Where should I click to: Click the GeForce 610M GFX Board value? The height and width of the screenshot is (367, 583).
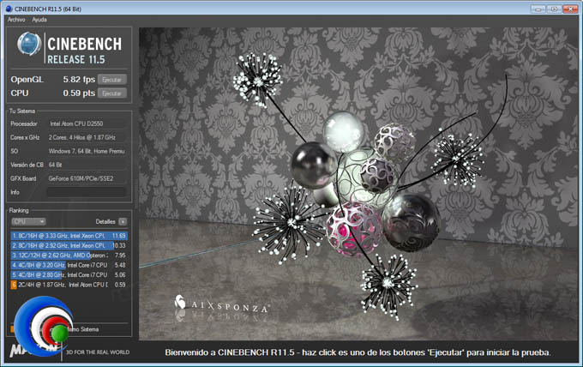(81, 178)
